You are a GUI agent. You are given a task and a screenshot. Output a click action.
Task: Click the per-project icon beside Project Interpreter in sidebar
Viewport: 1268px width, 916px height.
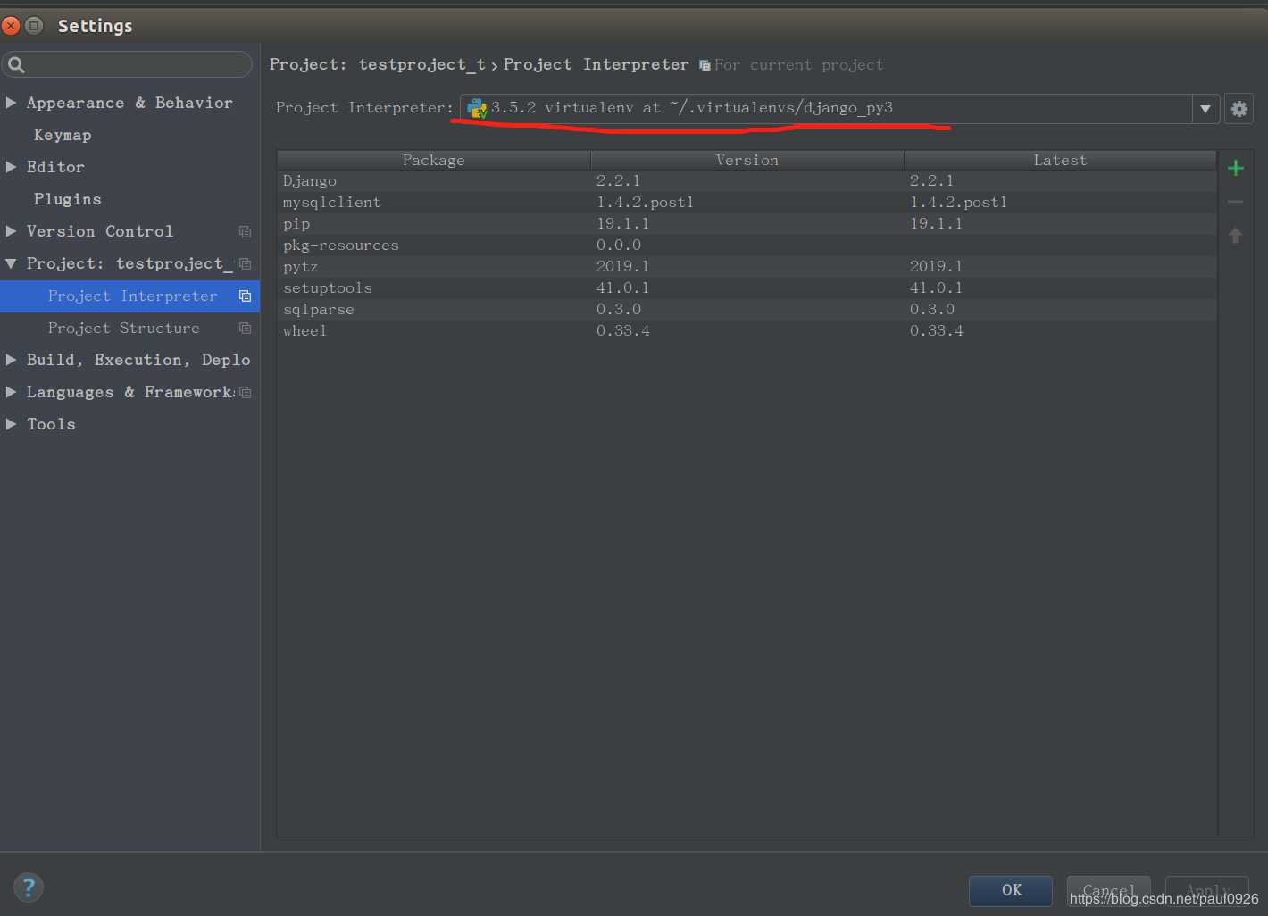[x=245, y=296]
